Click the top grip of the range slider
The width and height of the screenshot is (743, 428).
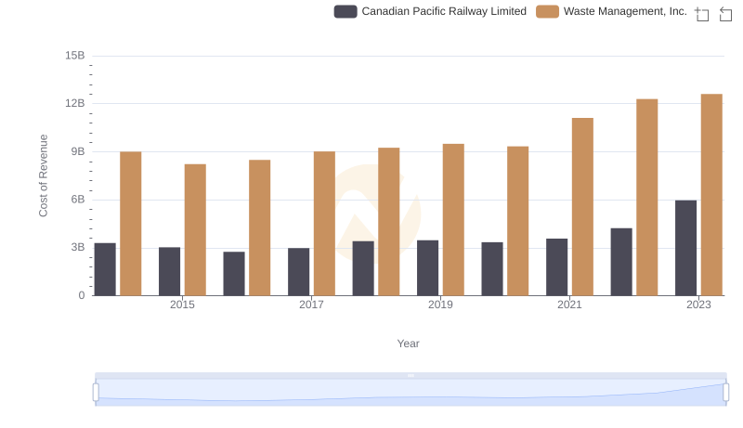(410, 375)
